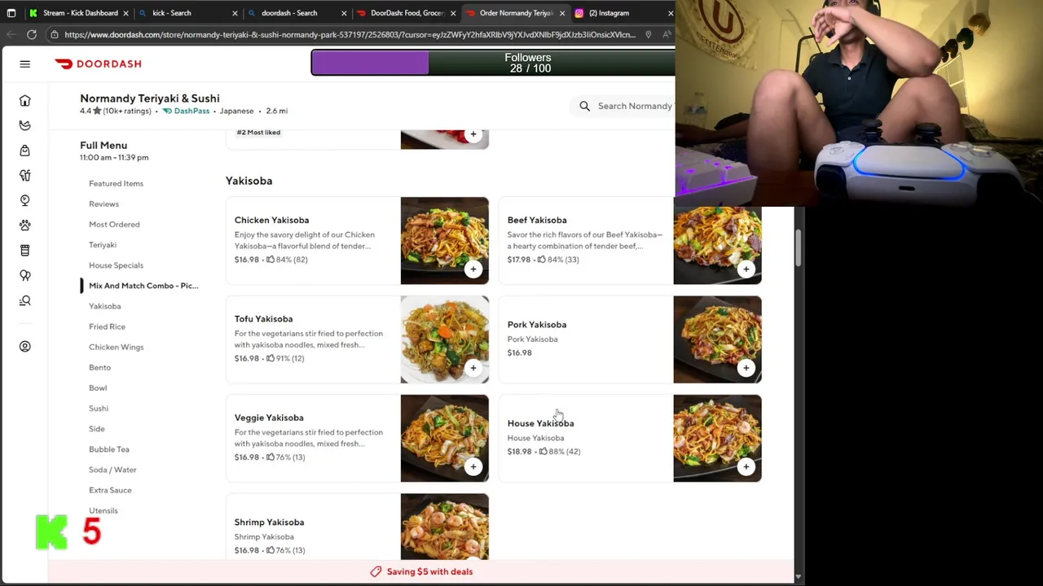This screenshot has height=586, width=1043.
Task: Click the browser address bar URL
Action: (x=350, y=34)
